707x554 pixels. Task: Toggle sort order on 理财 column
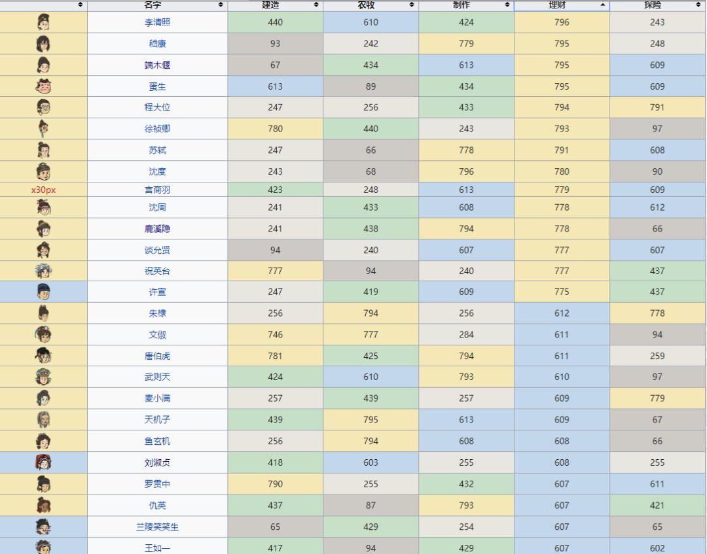coord(562,5)
